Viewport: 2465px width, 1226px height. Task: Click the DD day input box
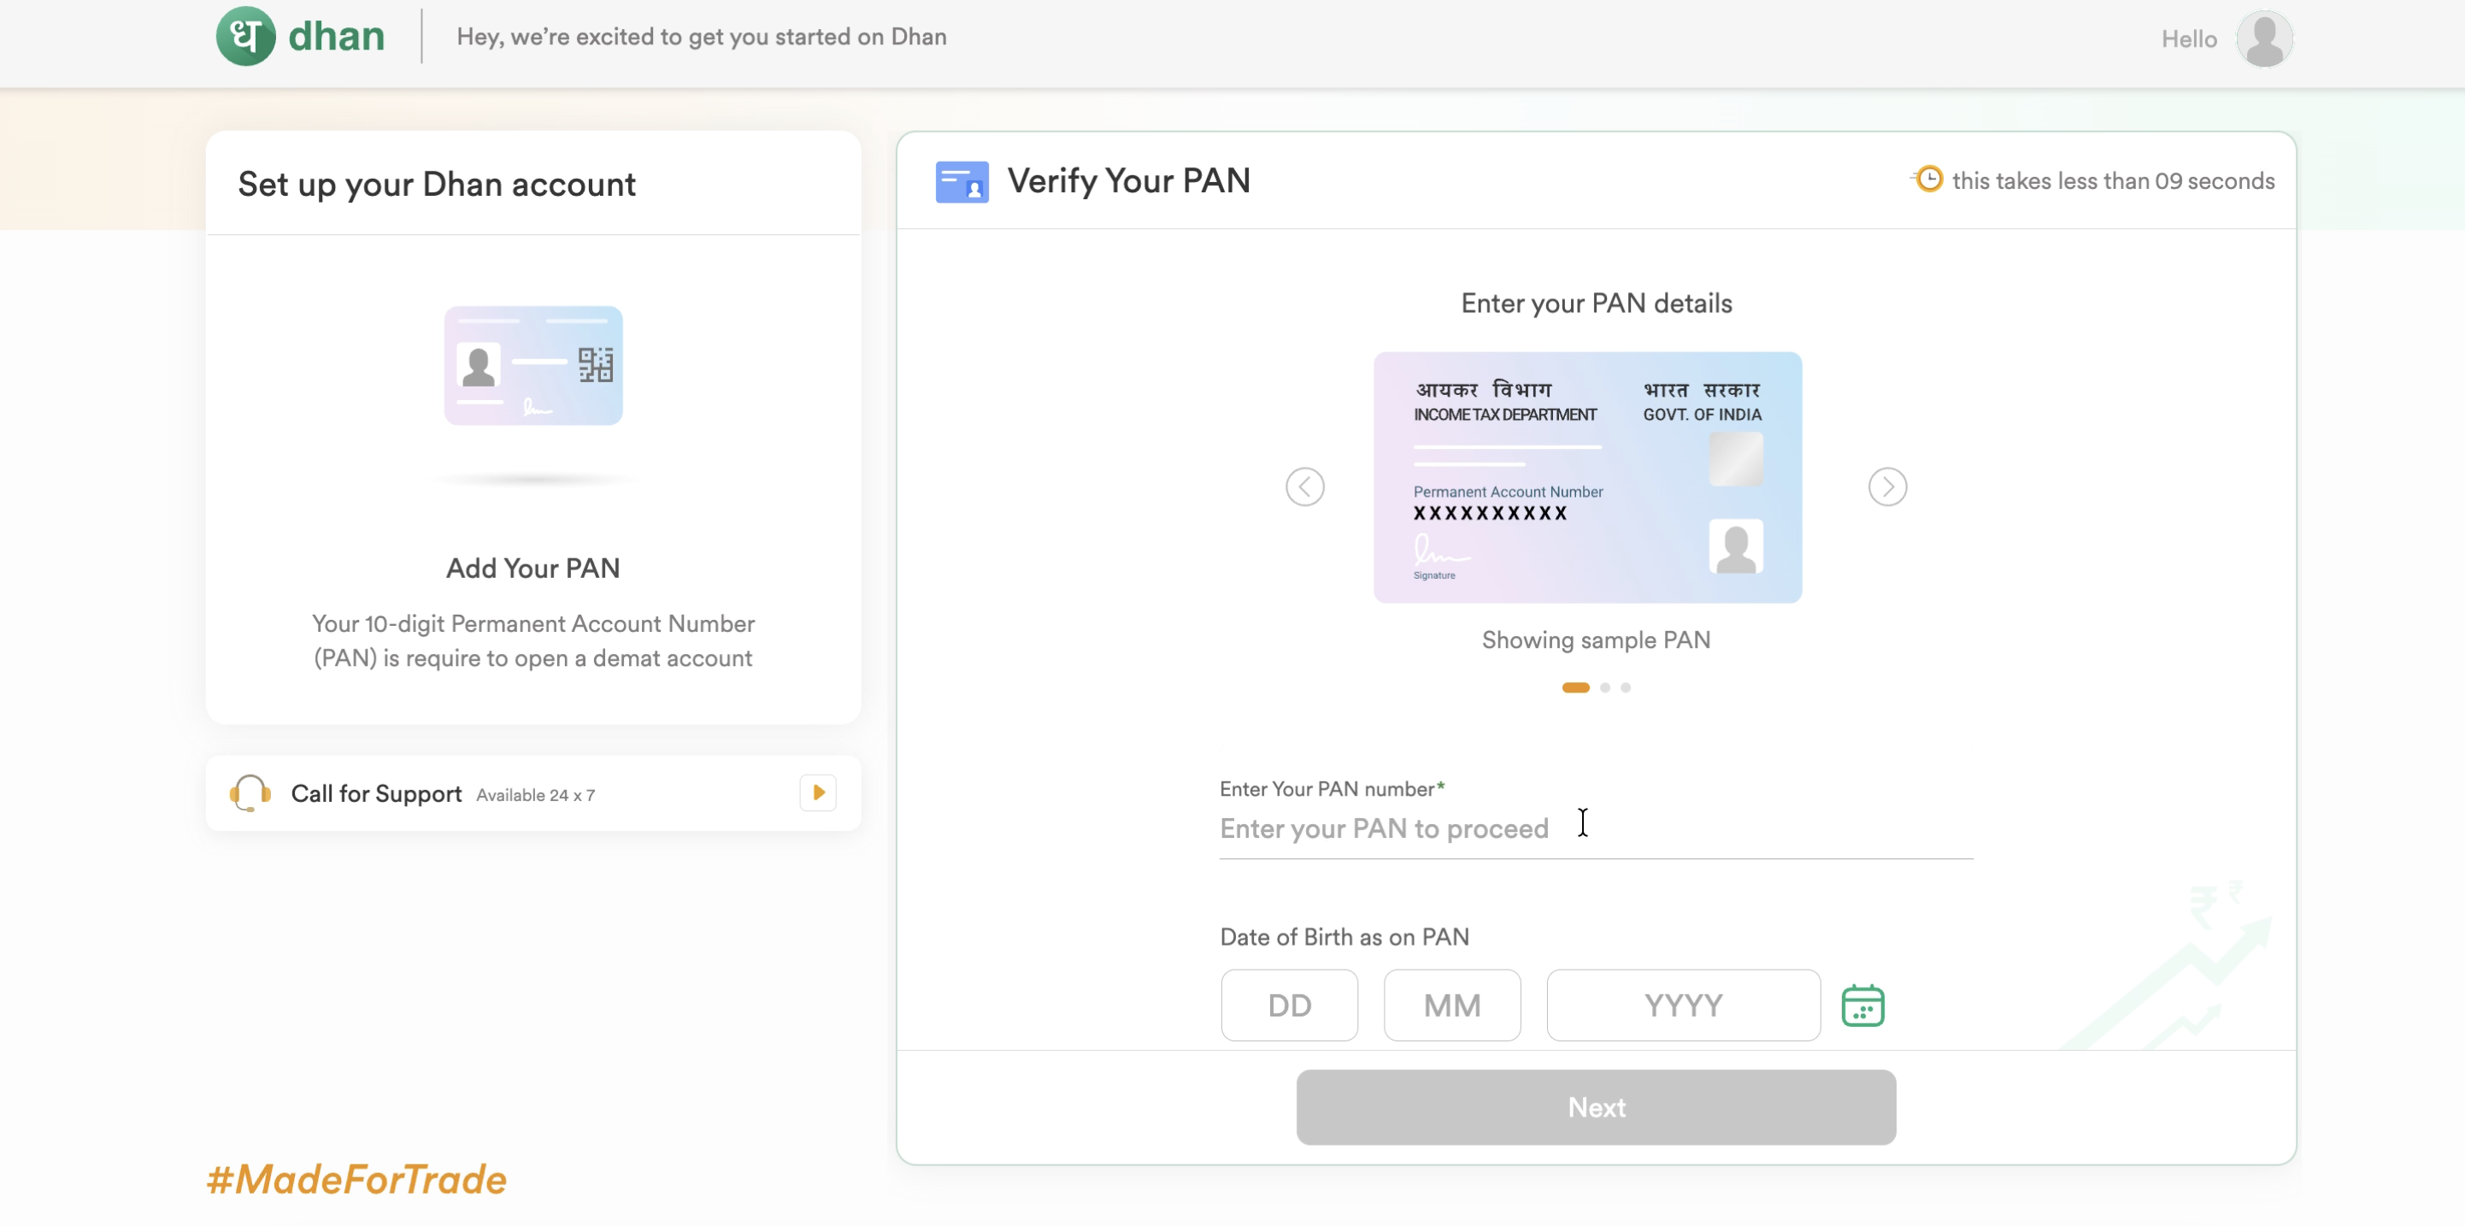[x=1289, y=1005]
